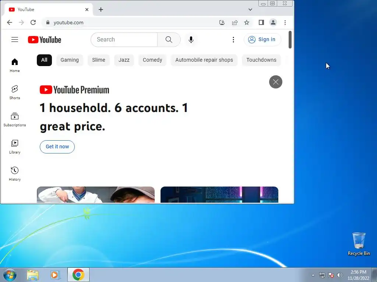Dismiss the YouTube Premium banner
This screenshot has width=377, height=282.
coord(275,82)
